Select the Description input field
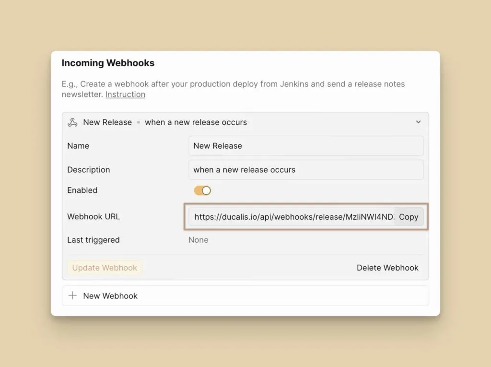The image size is (491, 367). 306,169
